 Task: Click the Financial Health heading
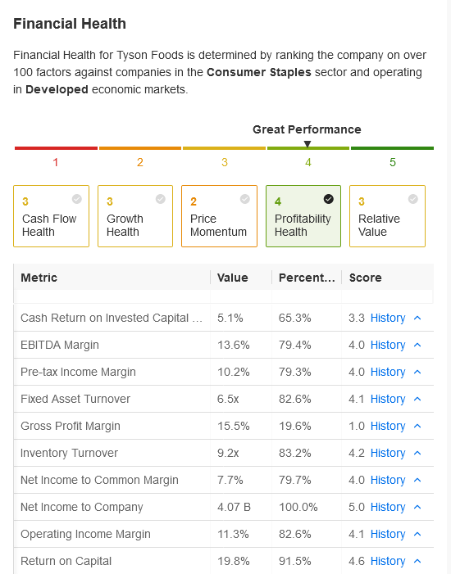click(x=70, y=24)
